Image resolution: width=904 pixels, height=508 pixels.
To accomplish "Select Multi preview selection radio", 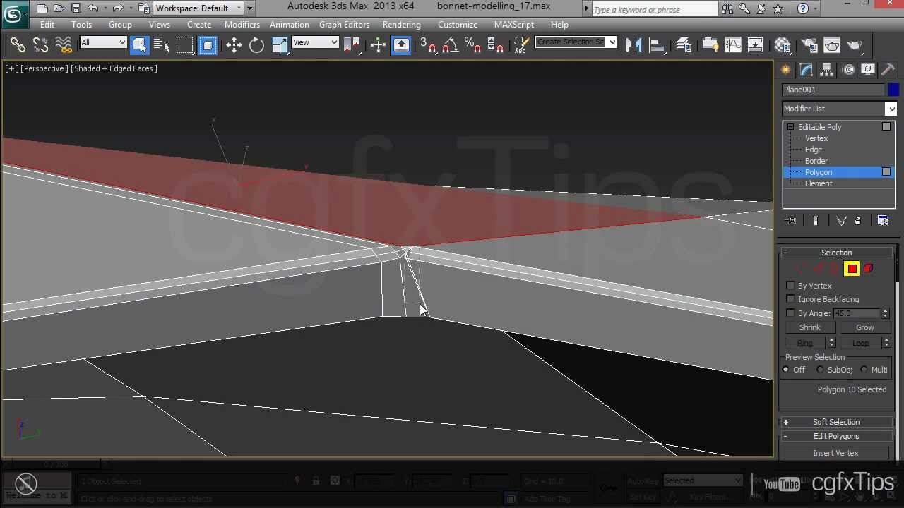I will point(864,370).
